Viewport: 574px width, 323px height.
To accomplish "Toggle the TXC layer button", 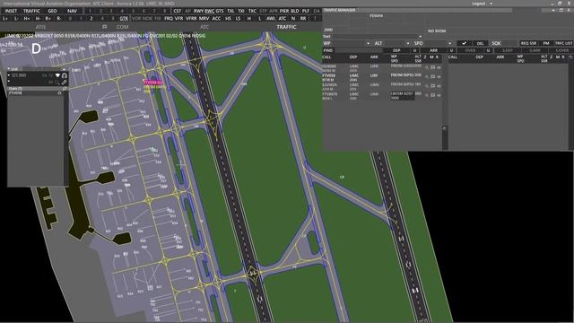I will (x=252, y=11).
